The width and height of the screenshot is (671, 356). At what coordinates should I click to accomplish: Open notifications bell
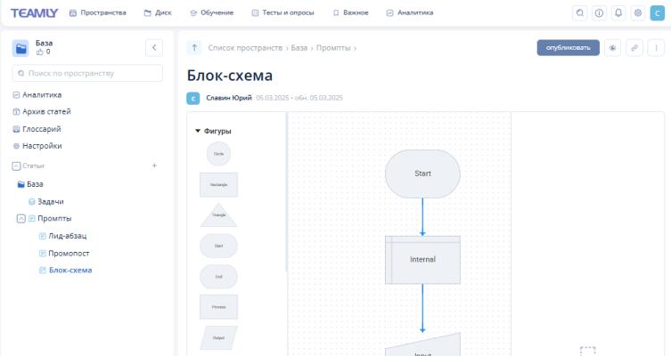(618, 12)
